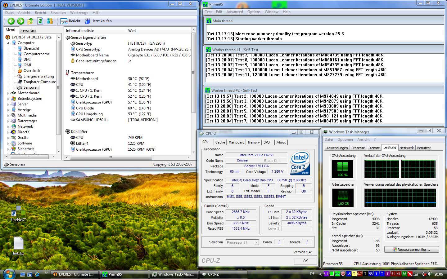Collapse the Computer tree node
The image size is (447, 279).
point(8,43)
